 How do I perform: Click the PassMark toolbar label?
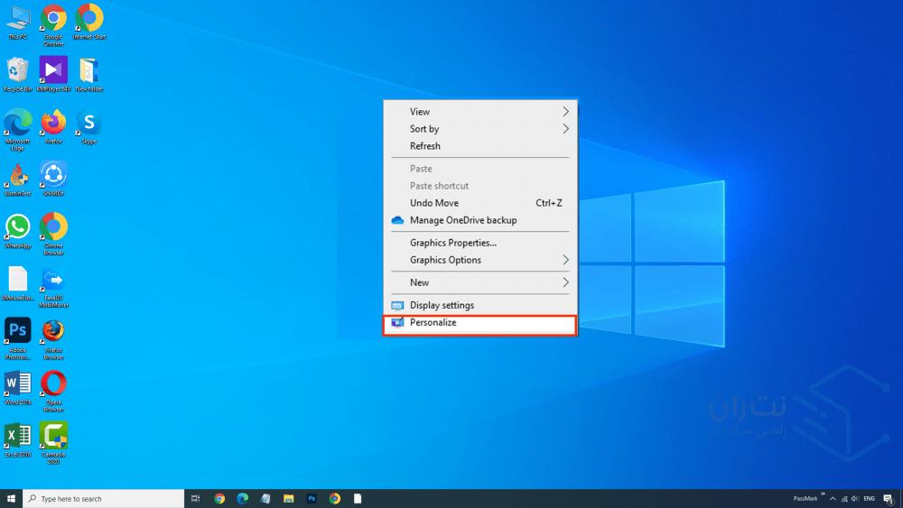(x=805, y=499)
